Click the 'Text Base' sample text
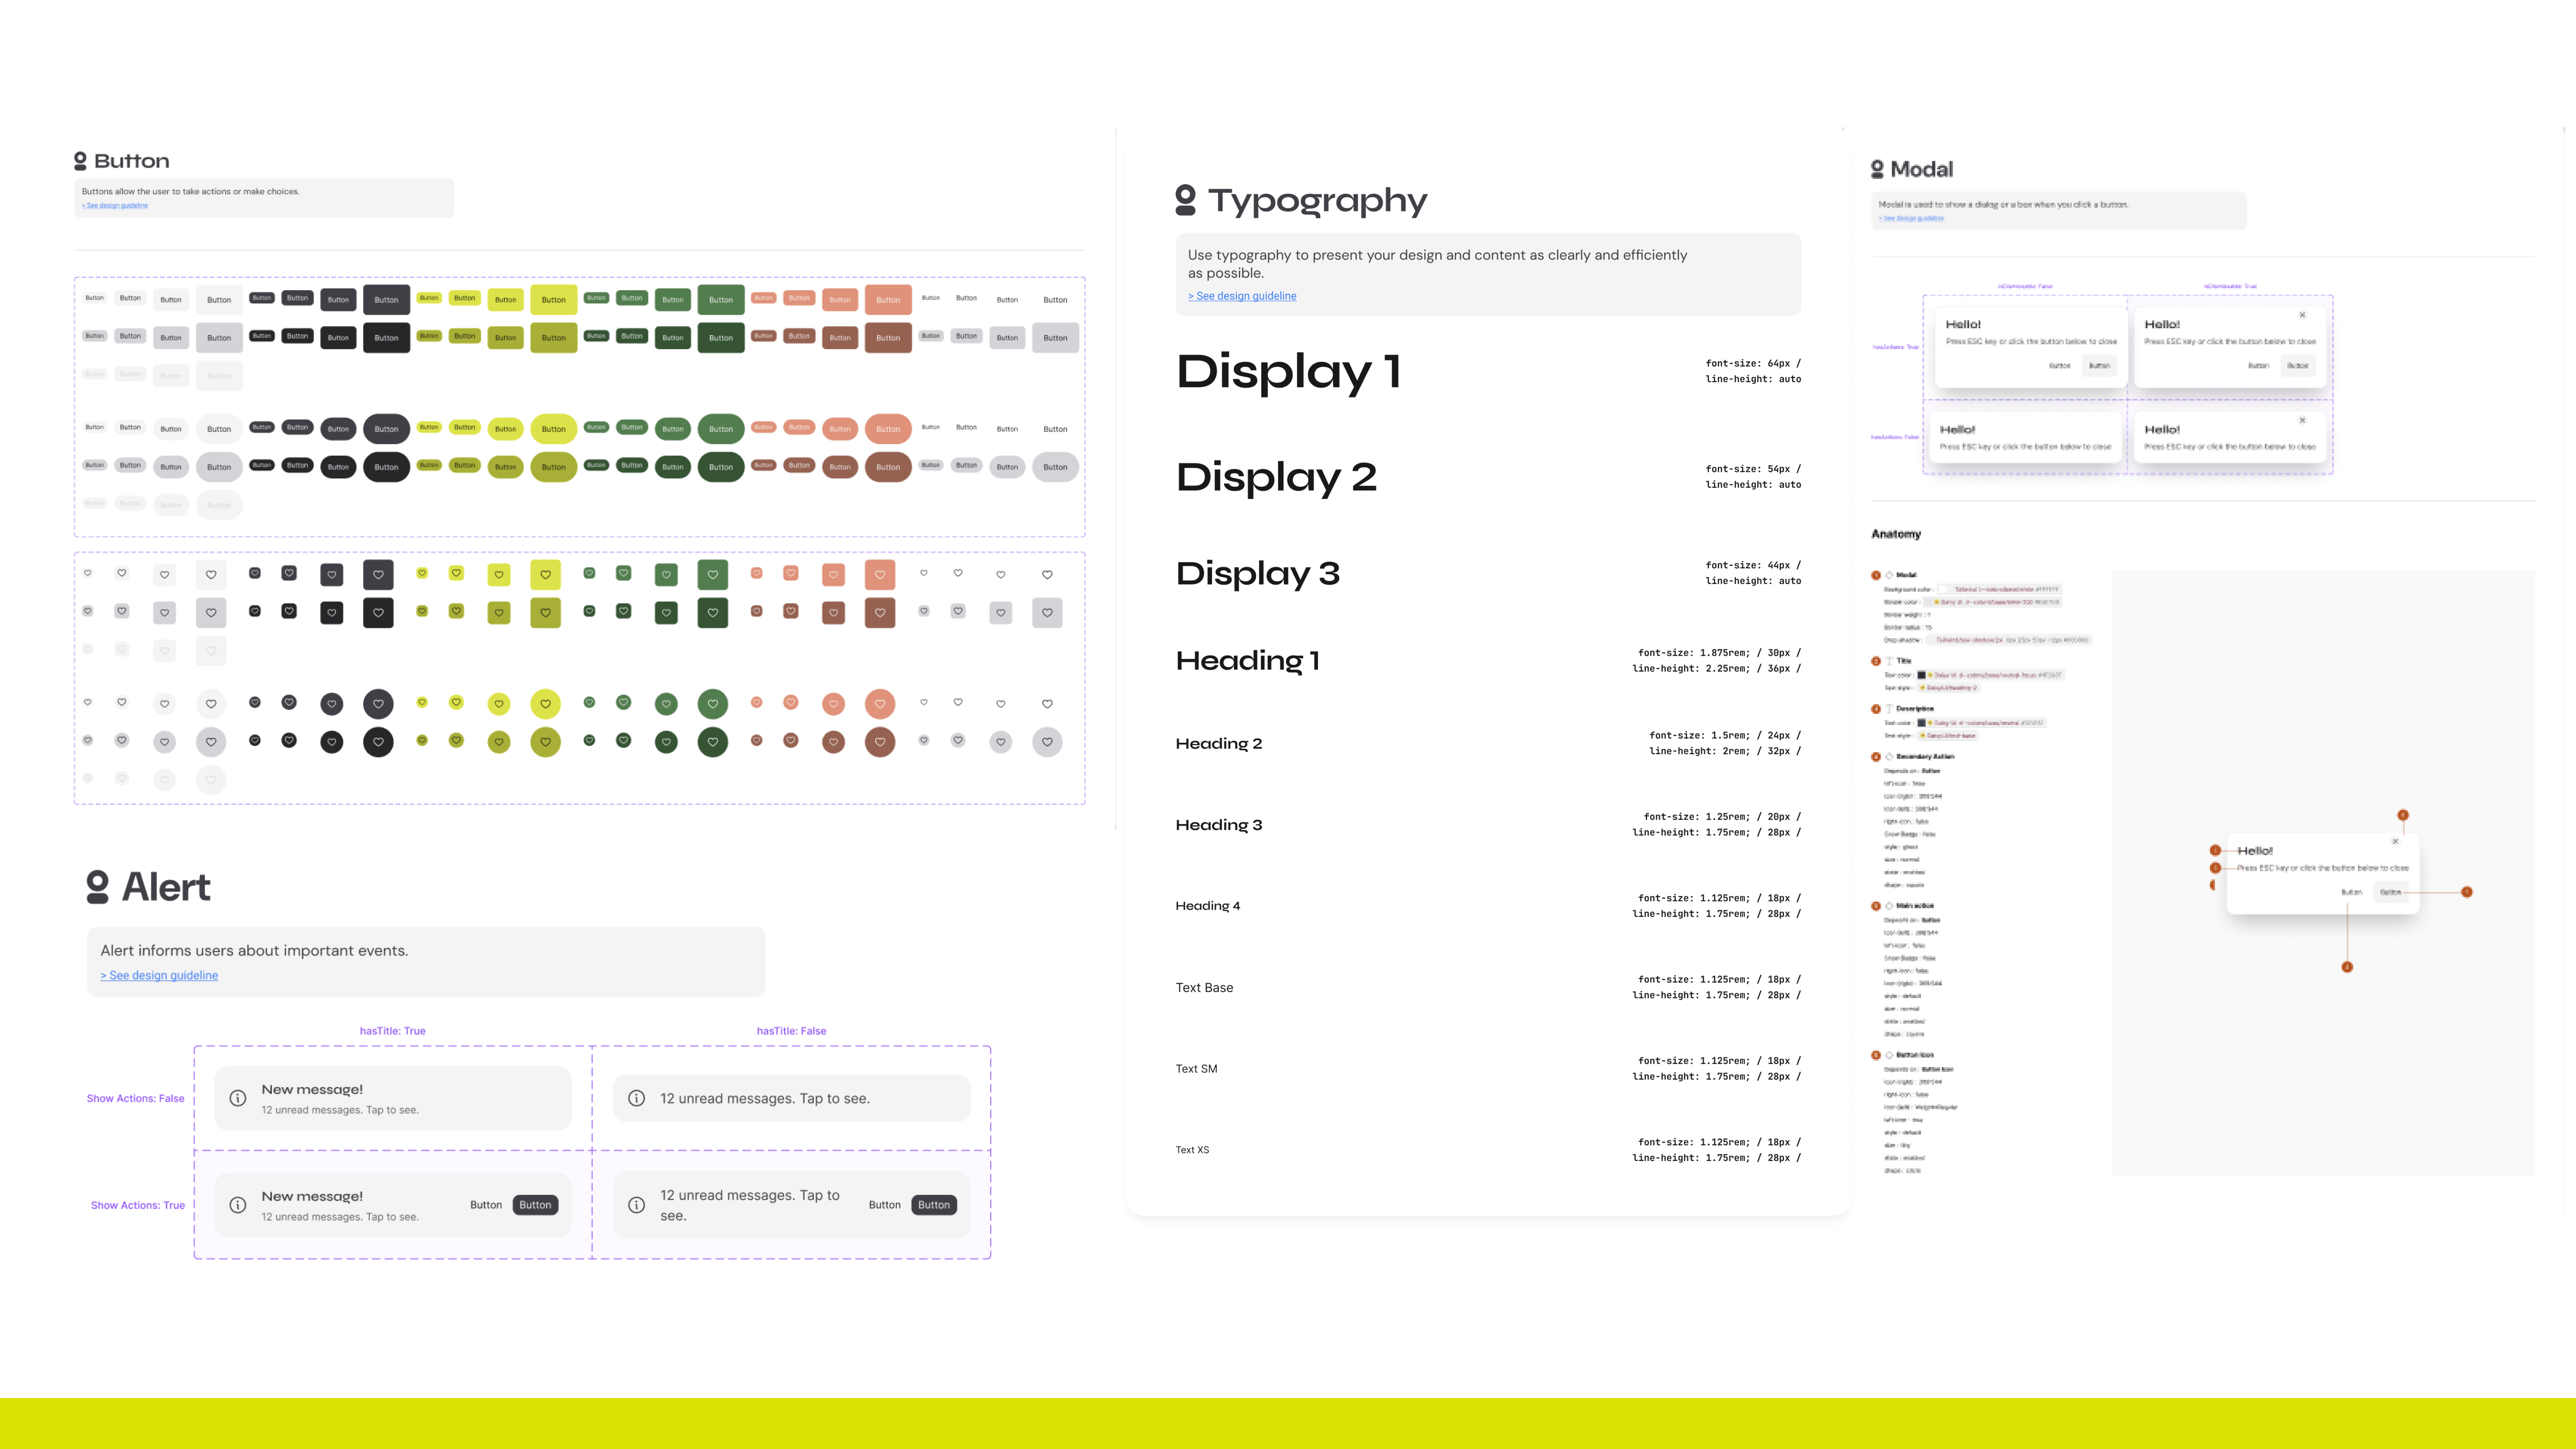 point(1204,987)
